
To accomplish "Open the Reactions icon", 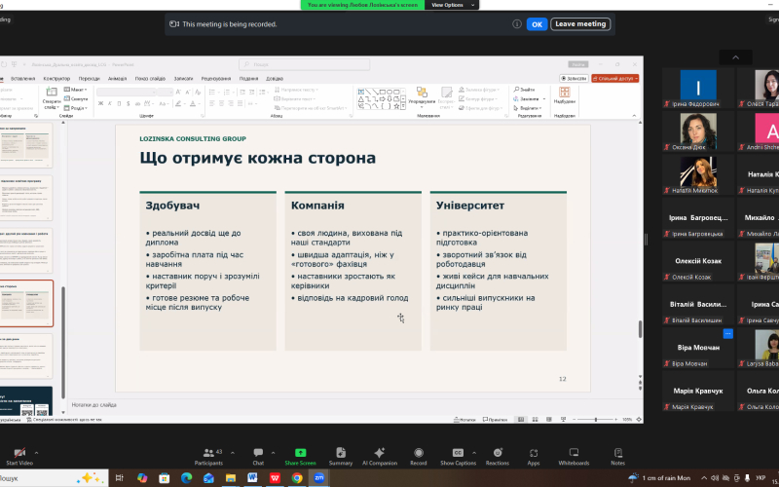I will tap(498, 453).
